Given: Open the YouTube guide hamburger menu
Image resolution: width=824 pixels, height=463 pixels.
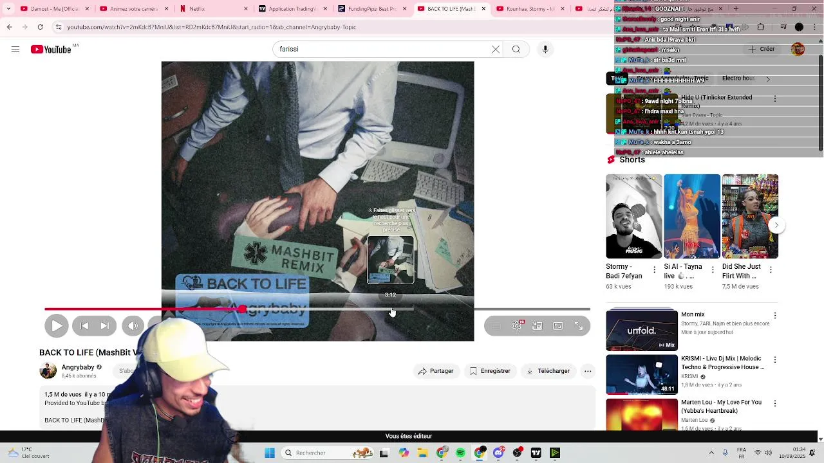Looking at the screenshot, I should coord(15,50).
